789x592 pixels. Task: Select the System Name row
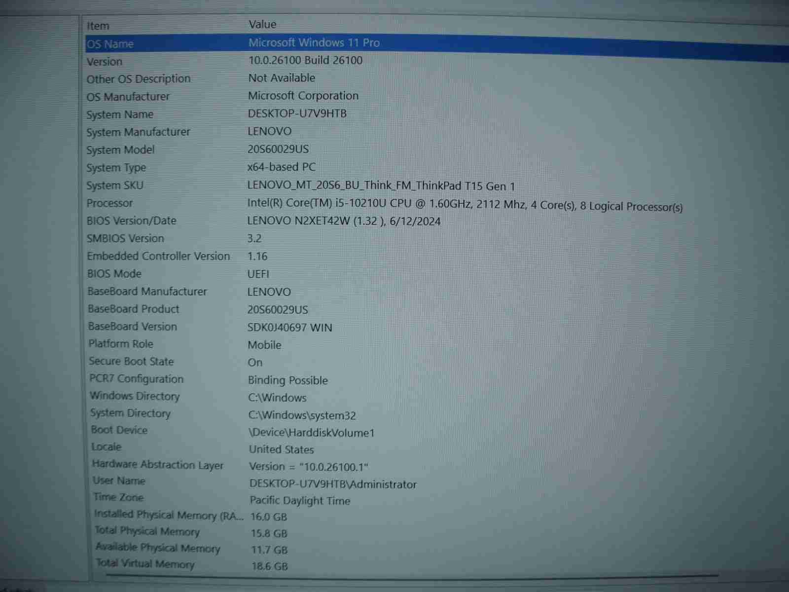pos(120,114)
